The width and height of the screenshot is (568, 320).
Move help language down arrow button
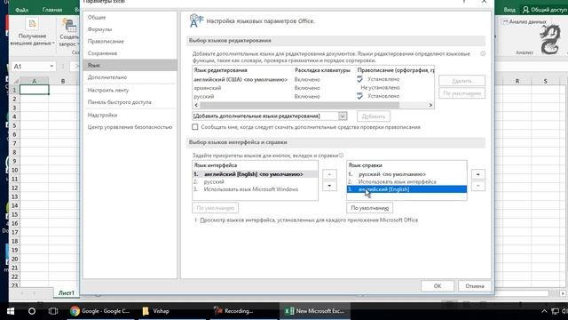point(477,186)
